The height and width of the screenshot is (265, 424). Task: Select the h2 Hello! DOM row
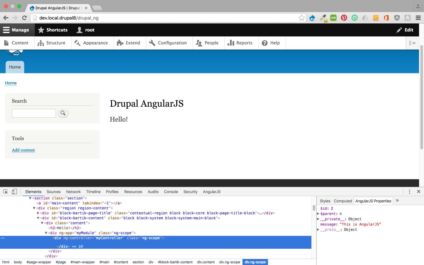coord(155,228)
